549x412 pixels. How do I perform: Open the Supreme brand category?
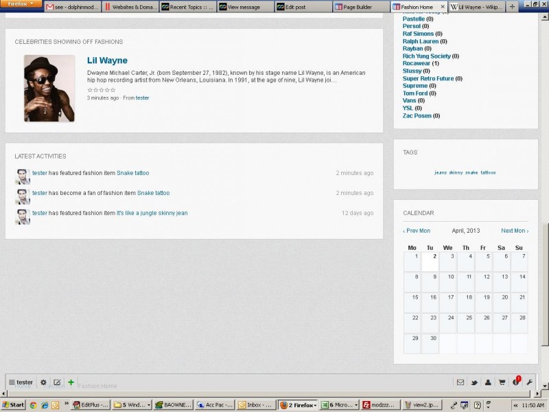coord(415,85)
